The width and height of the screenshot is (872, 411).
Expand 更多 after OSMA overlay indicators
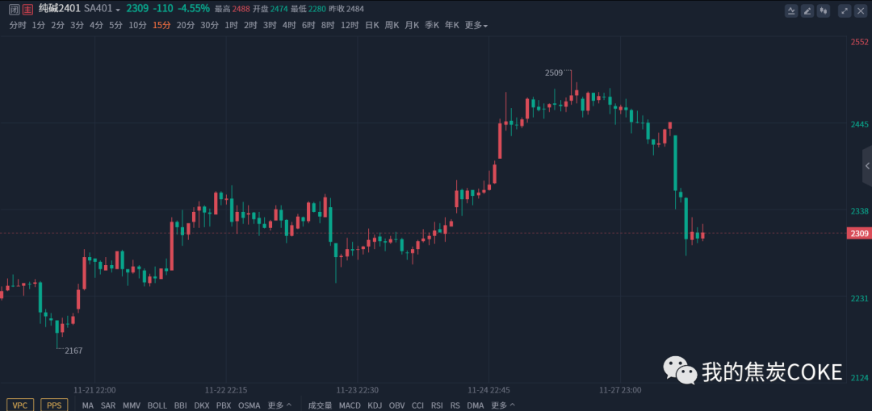[279, 405]
